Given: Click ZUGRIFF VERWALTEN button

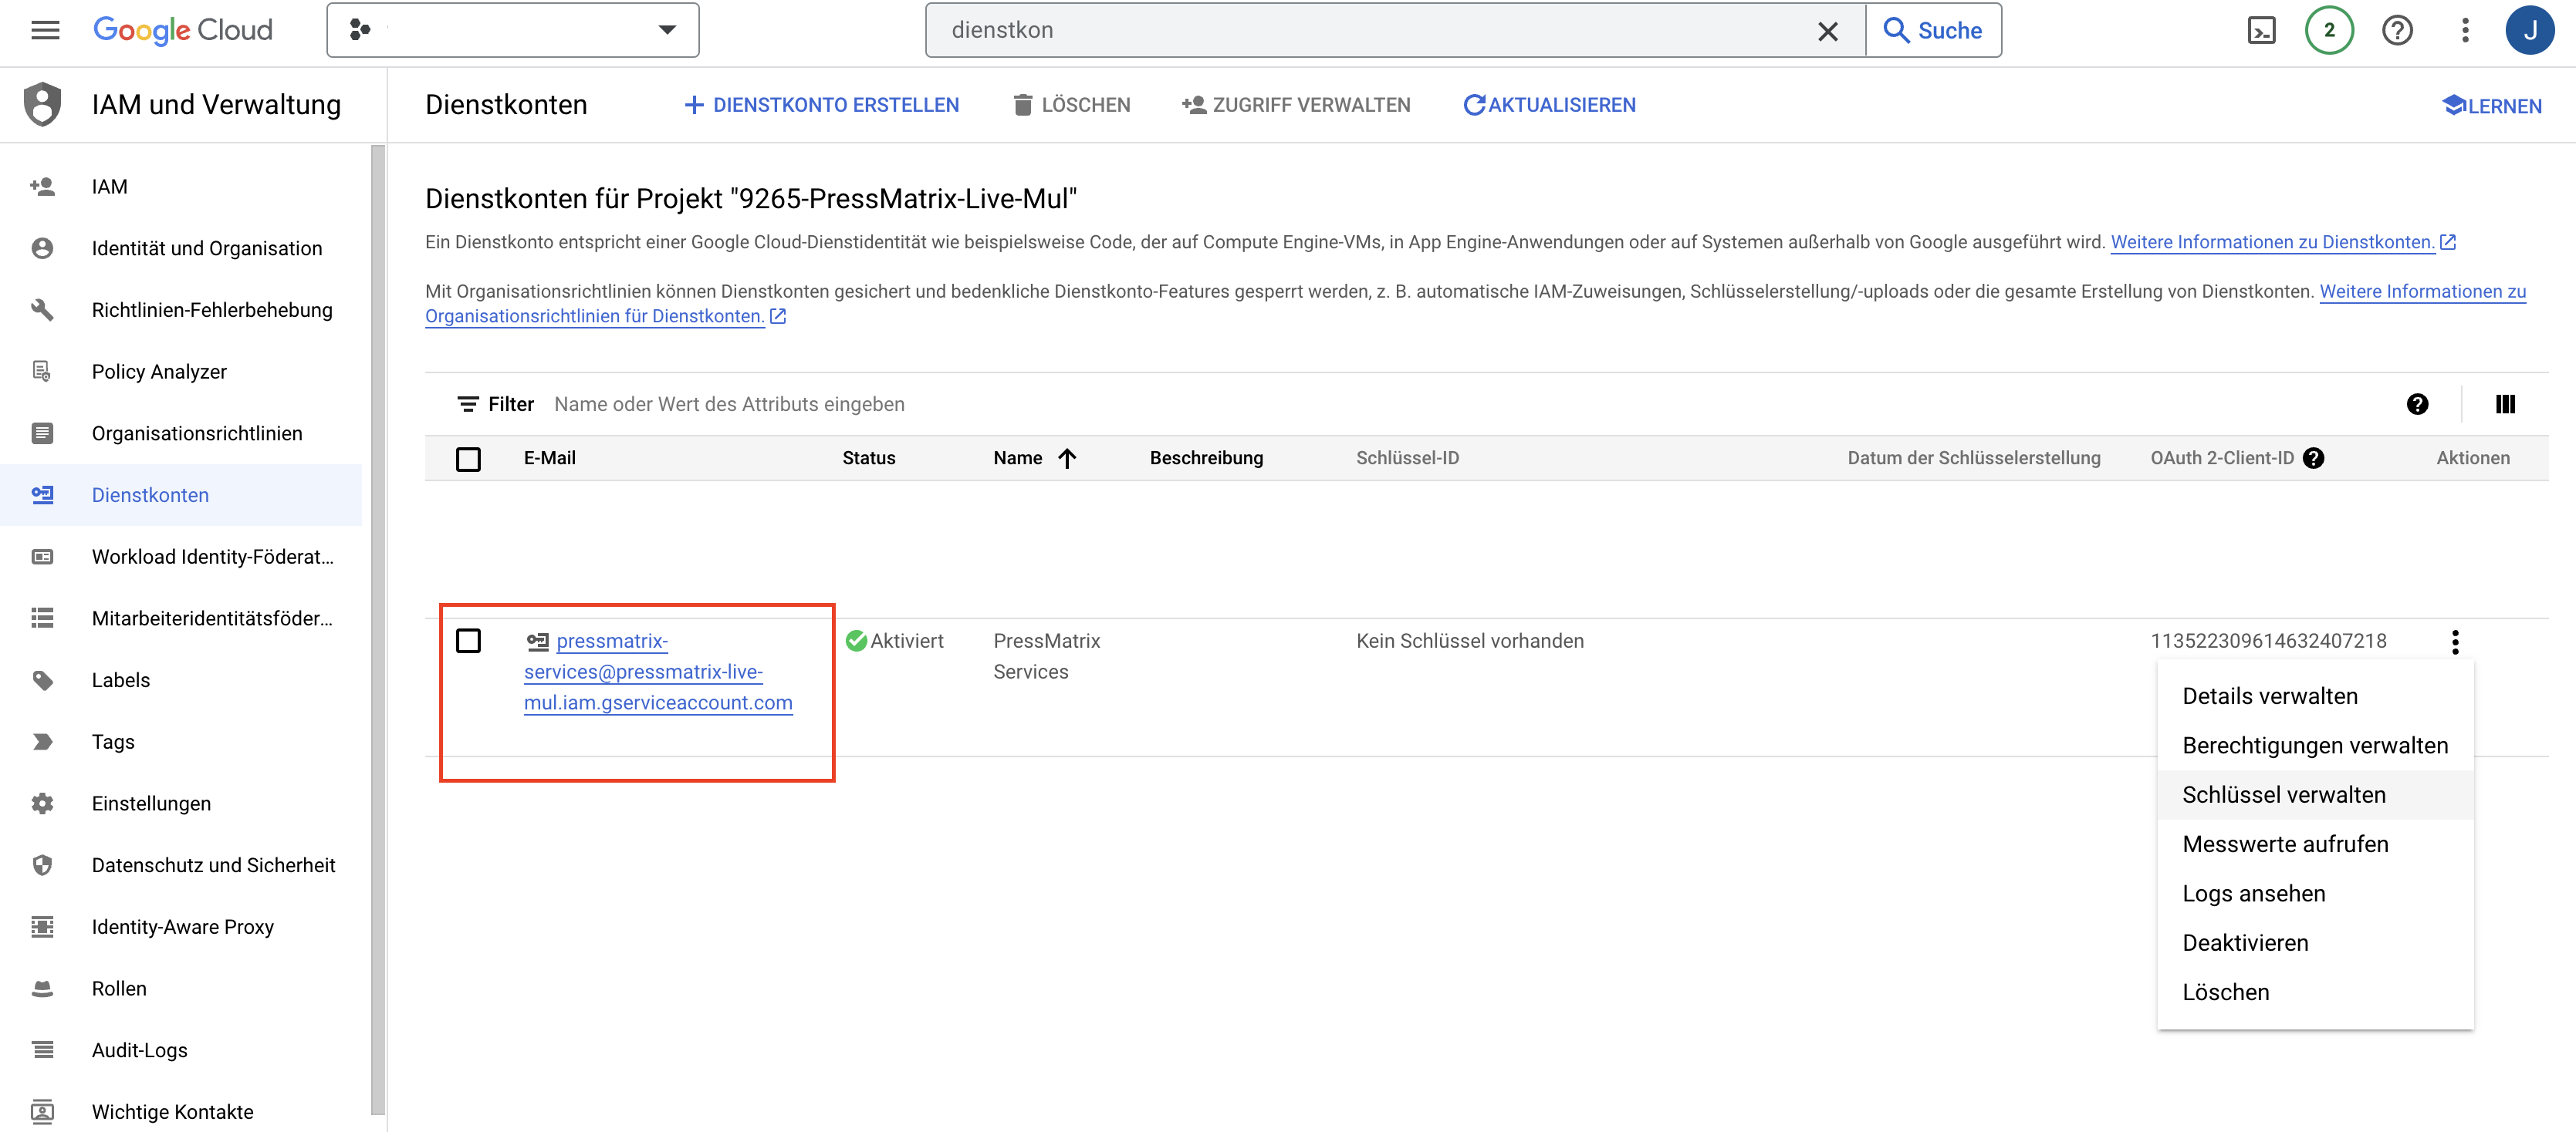Looking at the screenshot, I should point(1296,105).
